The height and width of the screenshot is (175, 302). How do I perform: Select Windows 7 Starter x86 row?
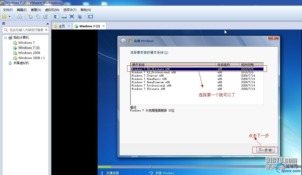(197, 76)
